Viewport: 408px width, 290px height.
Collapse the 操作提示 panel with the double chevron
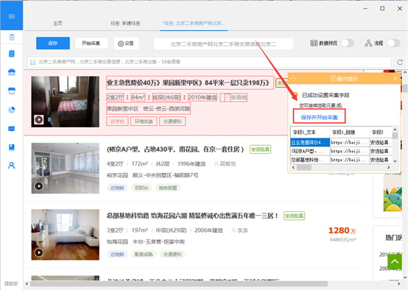395,78
